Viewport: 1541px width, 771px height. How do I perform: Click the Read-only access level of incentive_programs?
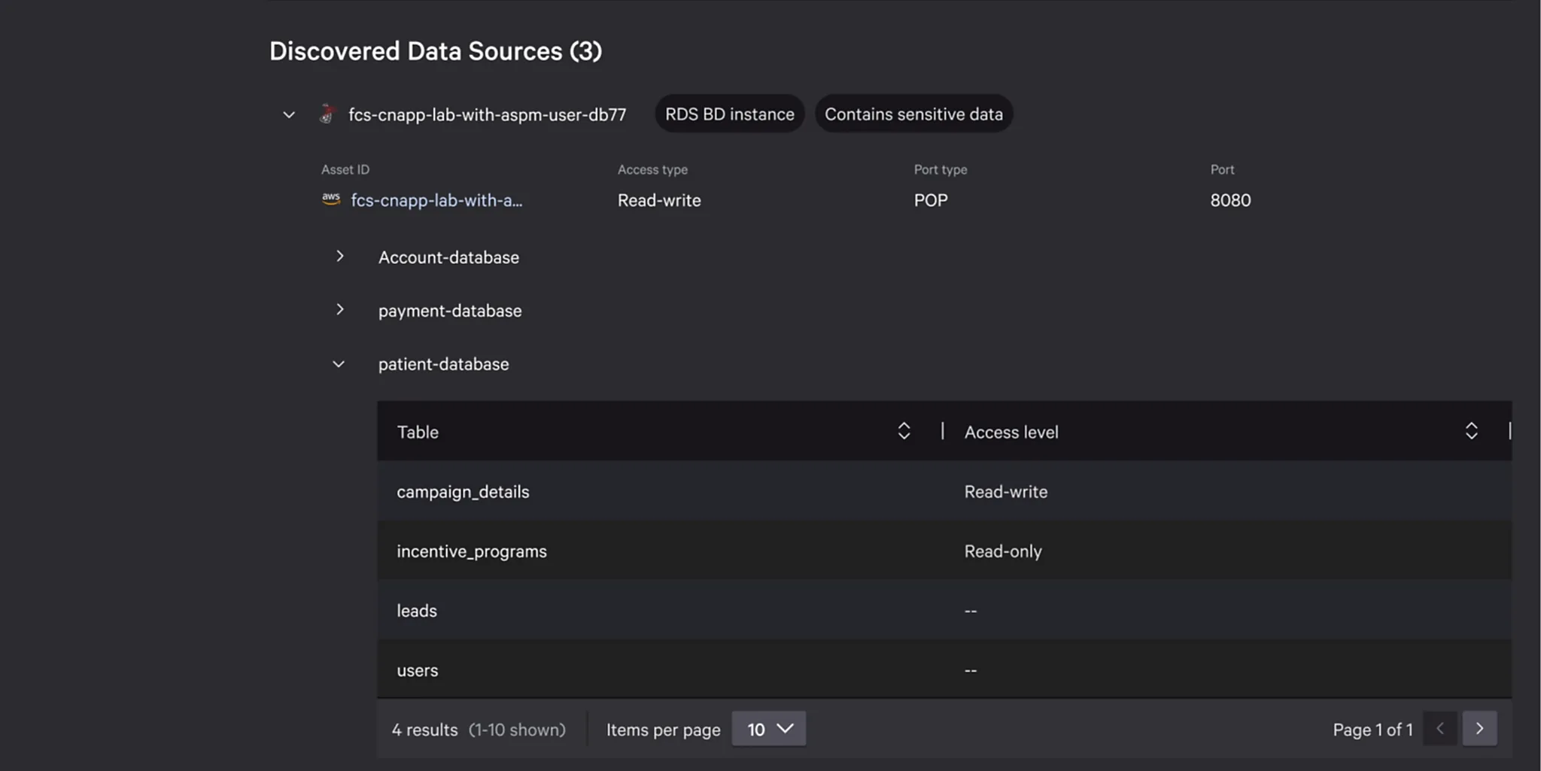click(1003, 551)
